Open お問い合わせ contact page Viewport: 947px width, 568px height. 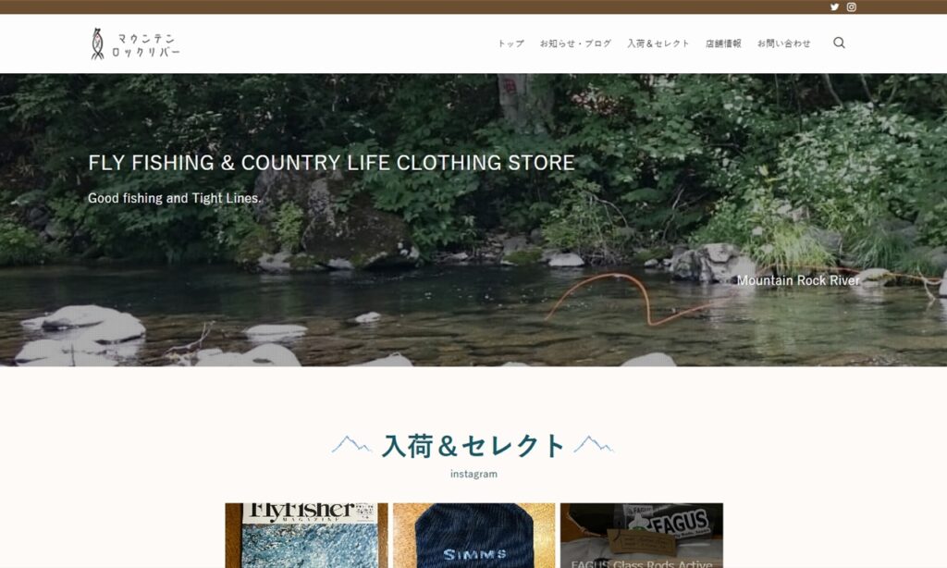click(x=784, y=43)
